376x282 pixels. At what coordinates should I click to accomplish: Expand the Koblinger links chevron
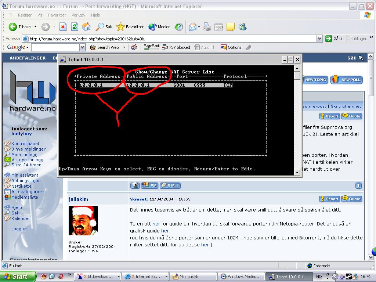tap(372, 37)
